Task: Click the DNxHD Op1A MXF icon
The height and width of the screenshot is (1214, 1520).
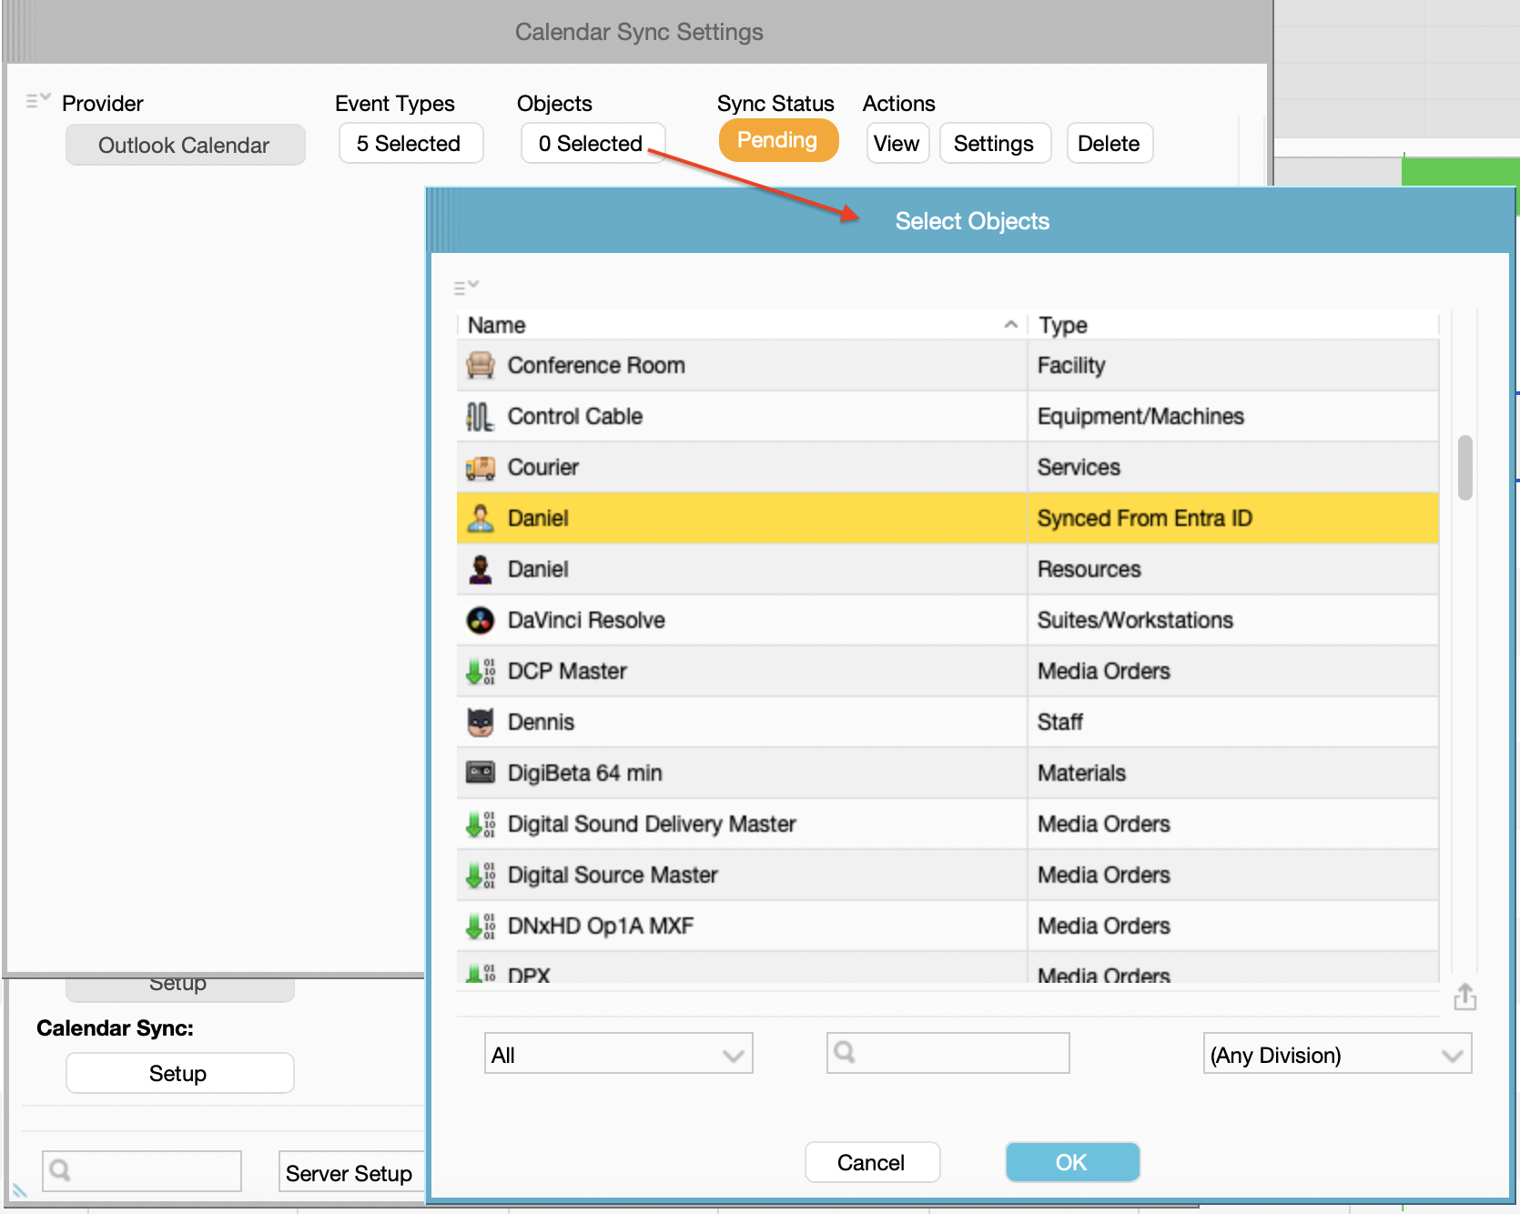Action: [x=480, y=926]
